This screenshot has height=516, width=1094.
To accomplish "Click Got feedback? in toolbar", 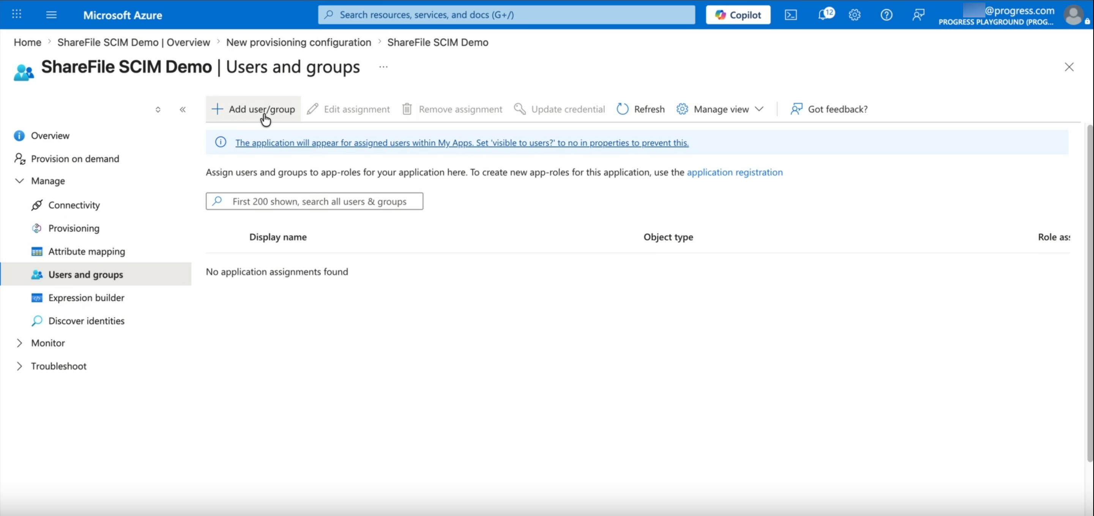I will click(x=829, y=109).
